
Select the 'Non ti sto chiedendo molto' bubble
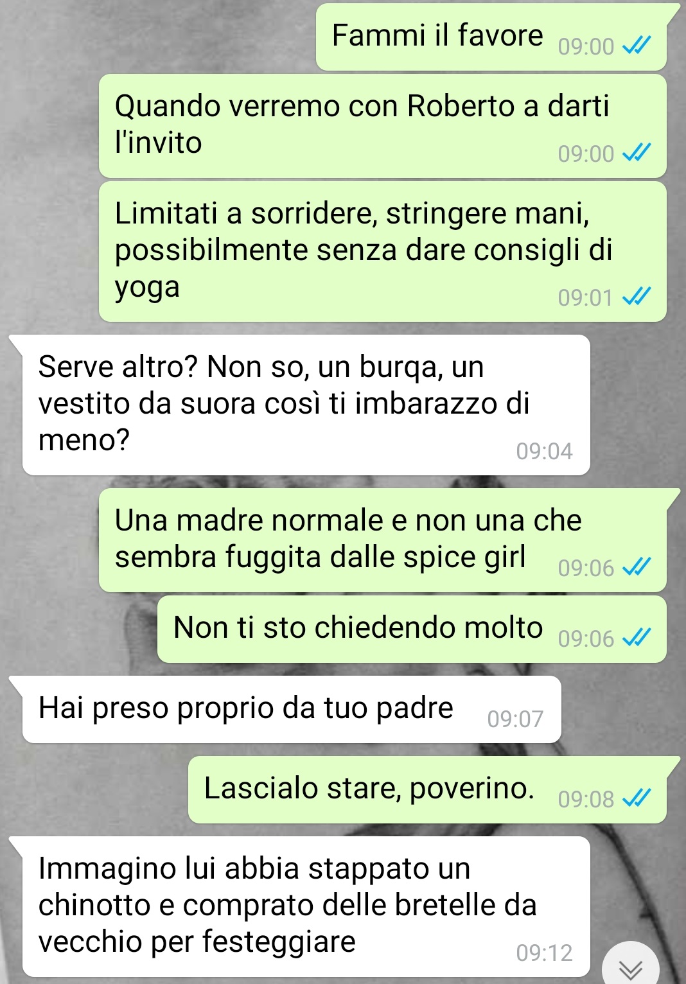(x=412, y=629)
